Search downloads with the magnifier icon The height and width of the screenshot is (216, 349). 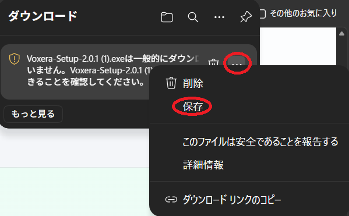click(x=193, y=17)
